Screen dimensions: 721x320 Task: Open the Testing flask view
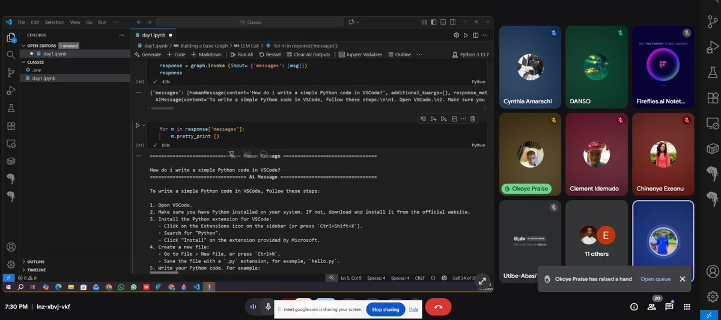click(x=11, y=108)
